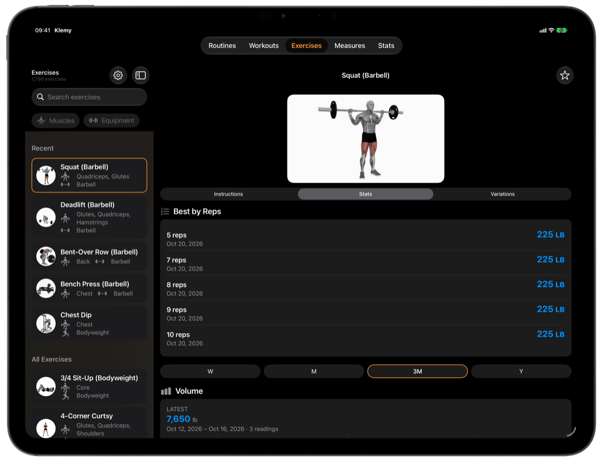The height and width of the screenshot is (462, 603).
Task: Click 3/4 Sit-Up exercise thumbnail
Action: 45,386
